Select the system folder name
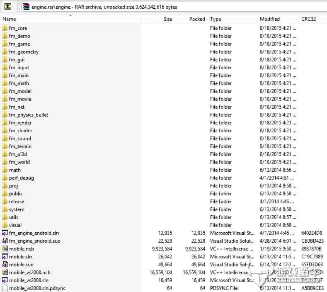Image resolution: width=327 pixels, height=292 pixels. click(17, 209)
